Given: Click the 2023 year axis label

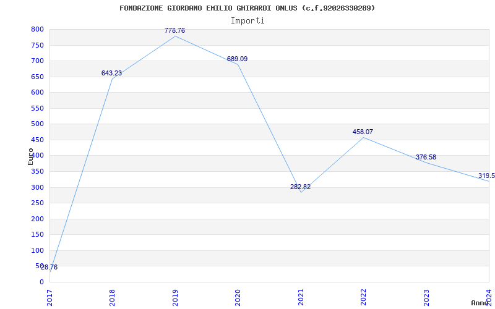Looking at the screenshot, I should coord(426,297).
